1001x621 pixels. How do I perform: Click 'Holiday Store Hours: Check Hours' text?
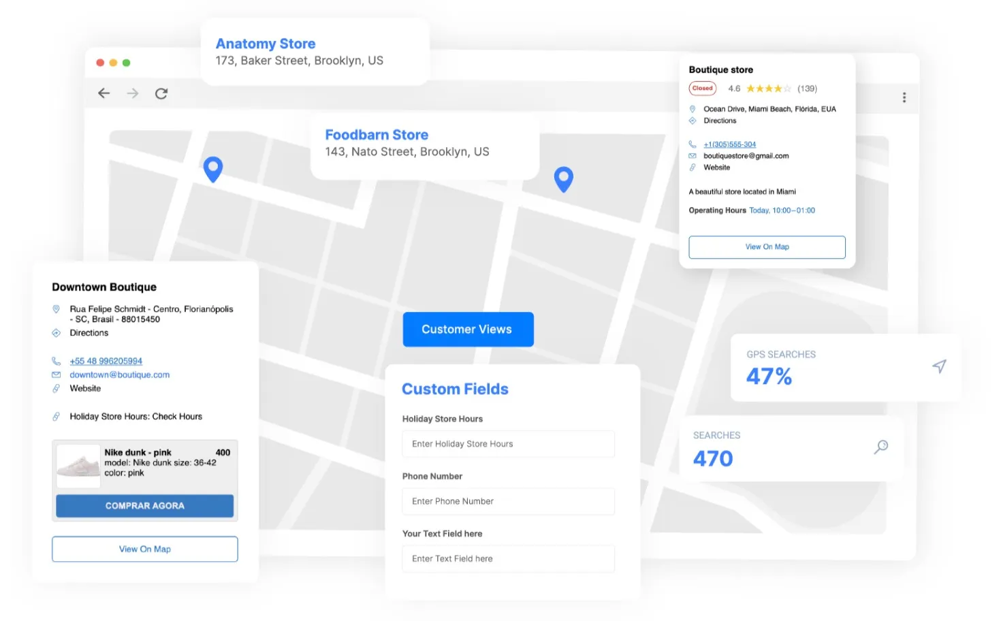click(x=136, y=416)
